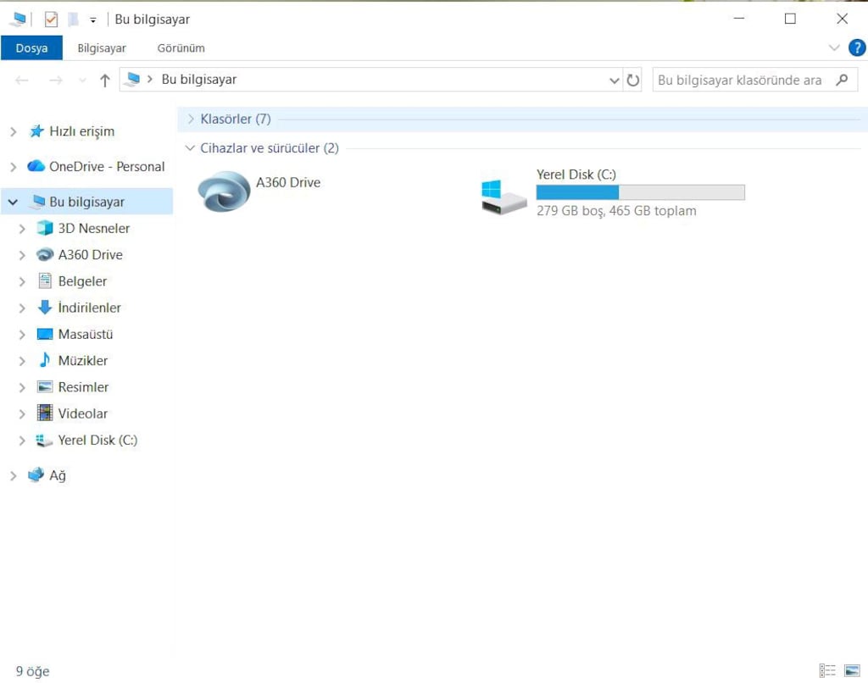Switch to large icons view in status bar
This screenshot has width=868, height=683.
tap(852, 671)
